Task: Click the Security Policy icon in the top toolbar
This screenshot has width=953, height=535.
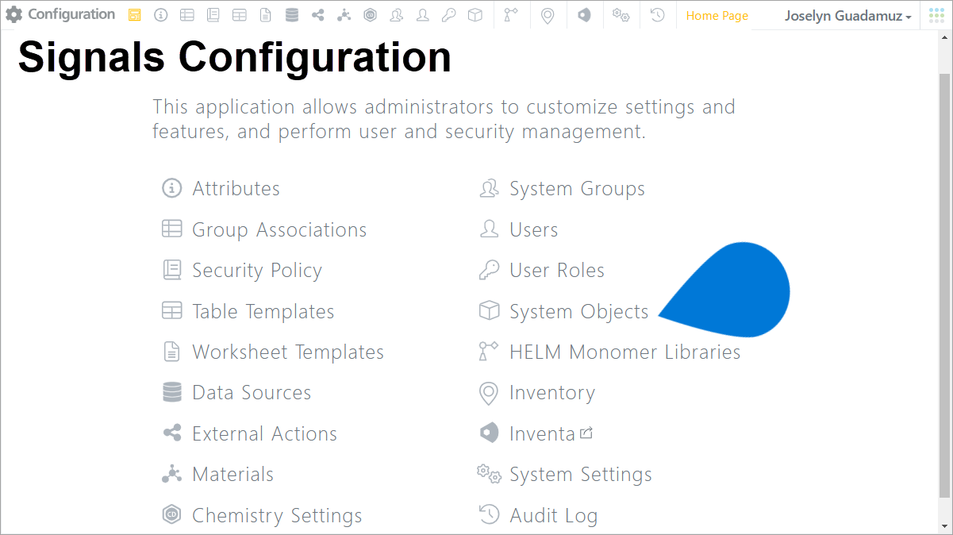Action: click(213, 15)
